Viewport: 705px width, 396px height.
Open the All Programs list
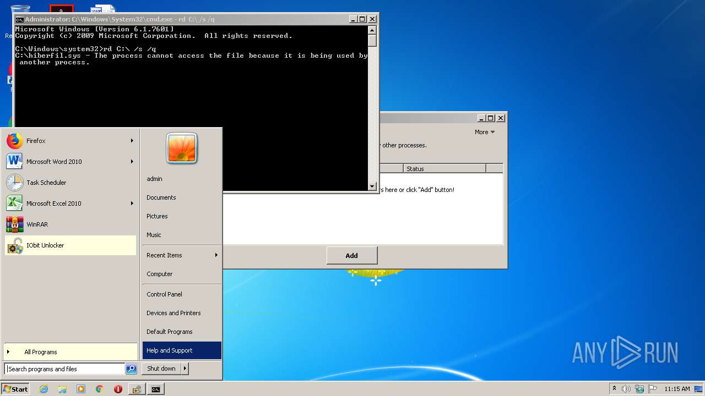(x=70, y=352)
